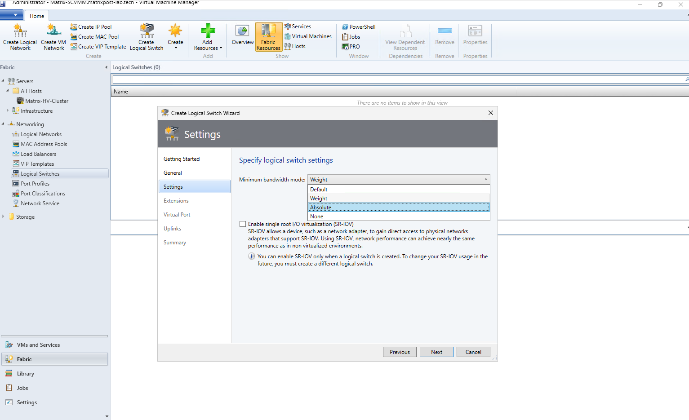This screenshot has width=689, height=420.
Task: Select Create VIP Template in ribbon
Action: (x=98, y=47)
